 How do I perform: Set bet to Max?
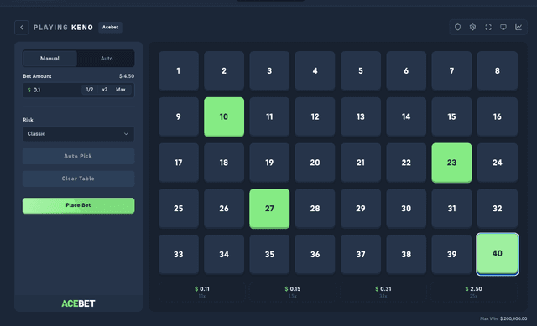(x=121, y=90)
